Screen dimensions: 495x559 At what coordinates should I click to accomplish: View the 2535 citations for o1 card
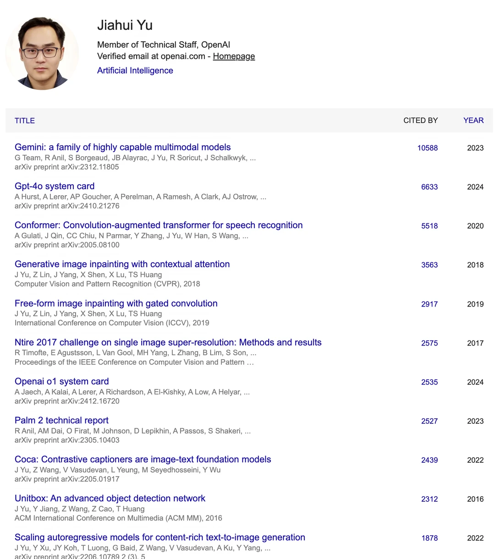[x=429, y=382]
